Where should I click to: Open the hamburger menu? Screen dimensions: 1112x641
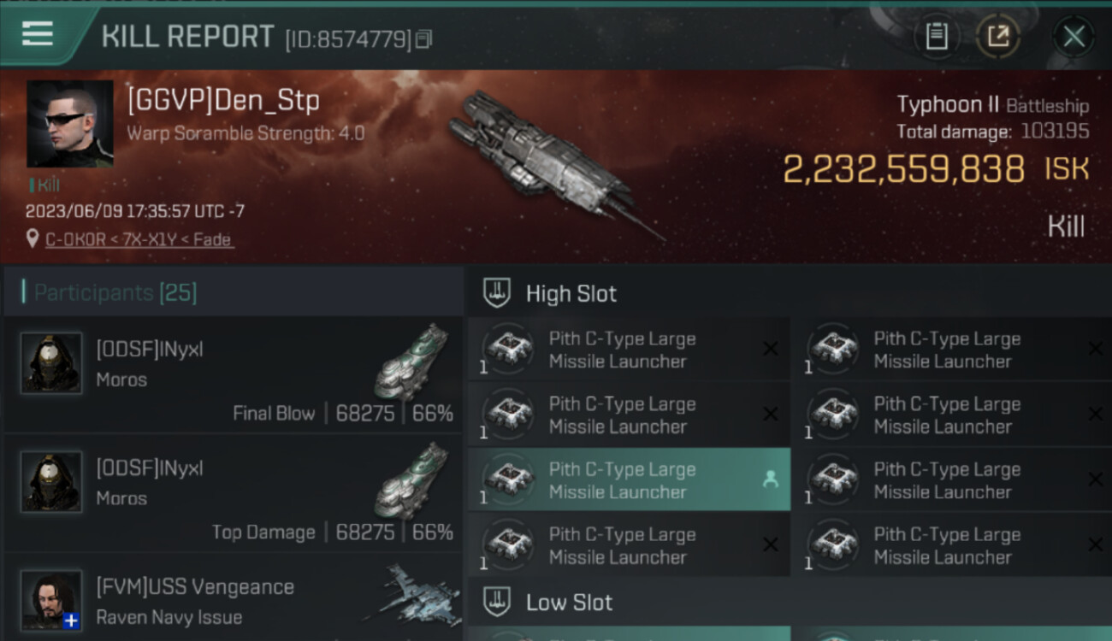[x=38, y=35]
